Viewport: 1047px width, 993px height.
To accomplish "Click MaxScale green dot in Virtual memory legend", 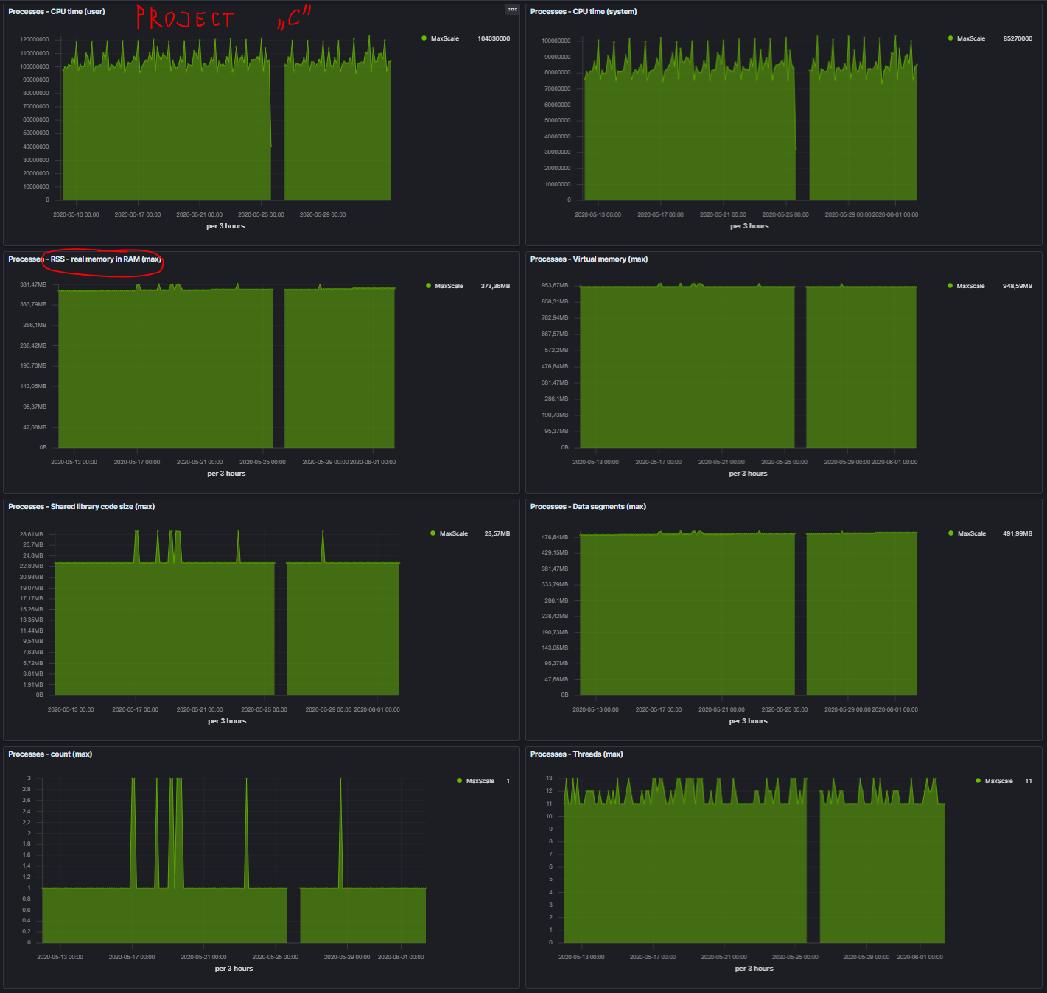I will 950,286.
